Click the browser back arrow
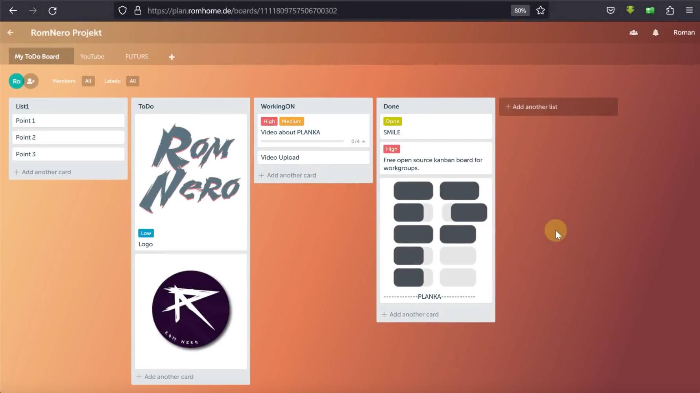This screenshot has height=393, width=700. [13, 11]
